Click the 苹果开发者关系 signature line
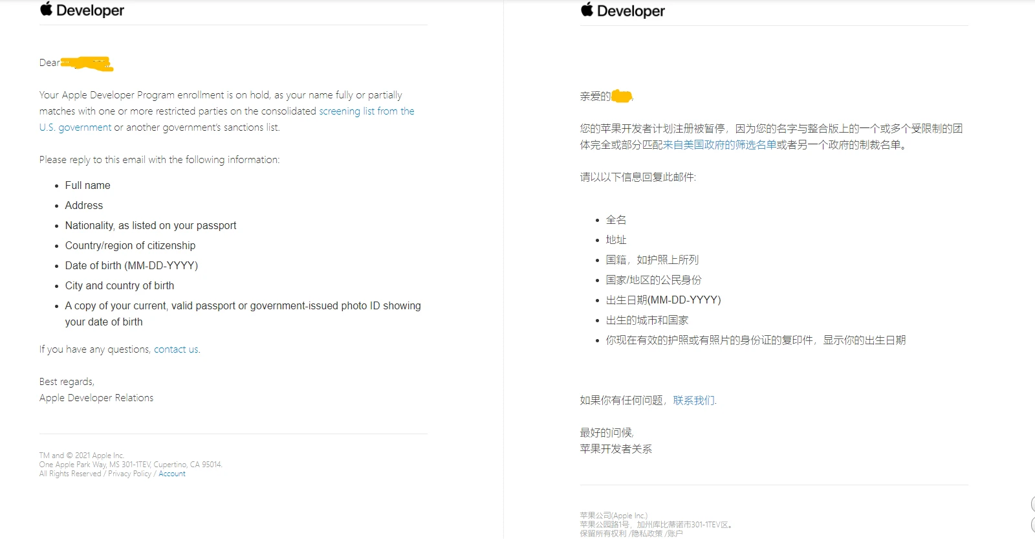Screen dimensions: 1035x539 616,449
